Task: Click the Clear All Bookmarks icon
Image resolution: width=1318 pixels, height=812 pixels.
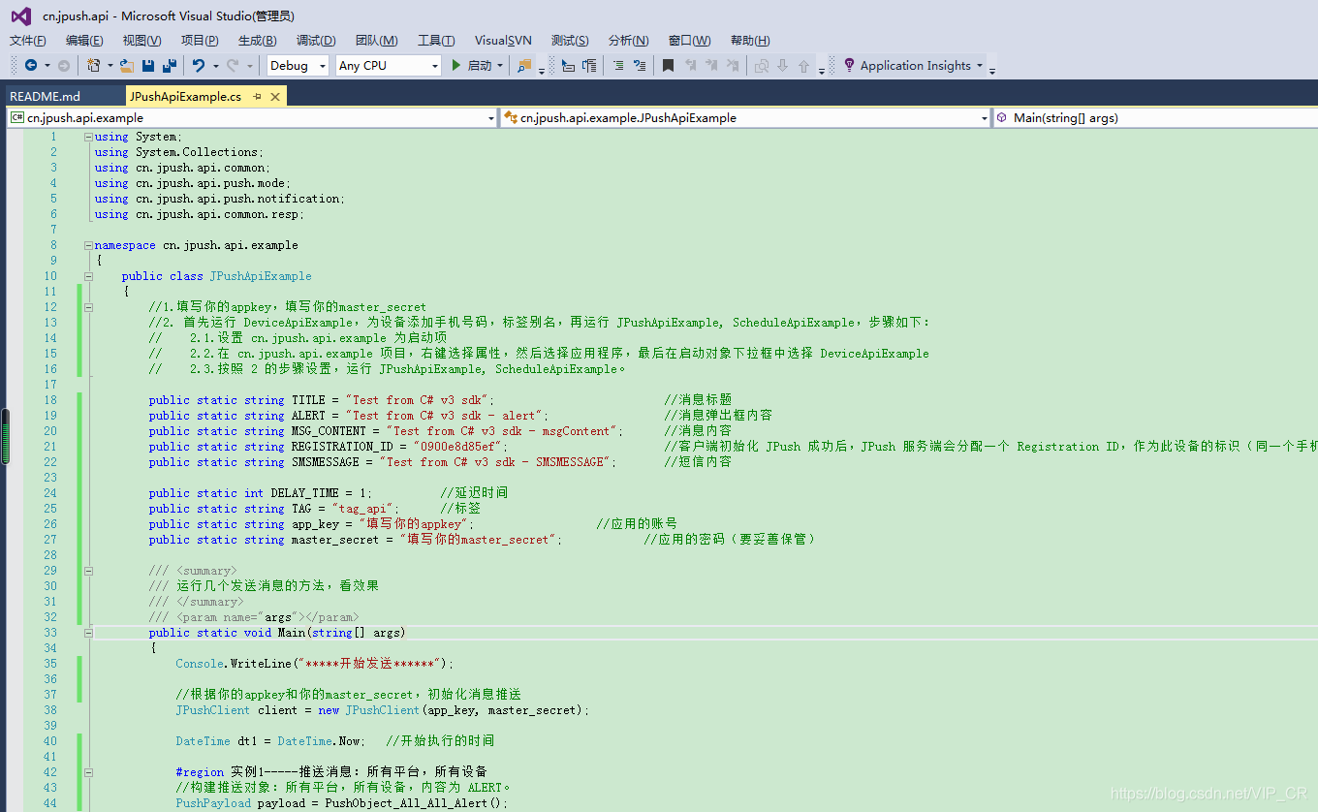Action: 733,65
